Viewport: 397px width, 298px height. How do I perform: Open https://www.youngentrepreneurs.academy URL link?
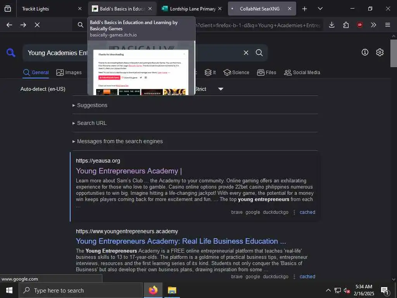tap(127, 231)
